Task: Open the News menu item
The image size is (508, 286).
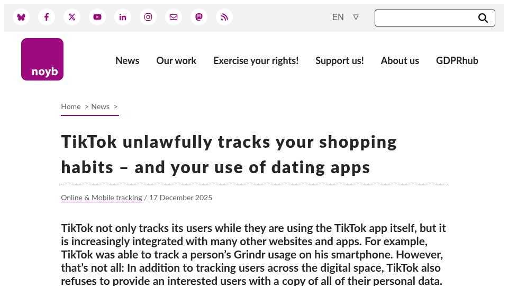Action: (128, 60)
